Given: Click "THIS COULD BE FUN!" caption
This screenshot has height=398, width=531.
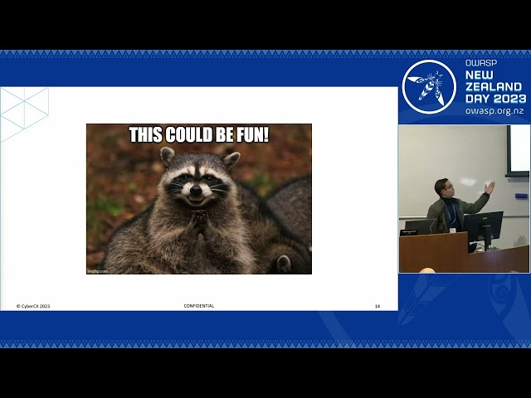Looking at the screenshot, I should (x=199, y=134).
